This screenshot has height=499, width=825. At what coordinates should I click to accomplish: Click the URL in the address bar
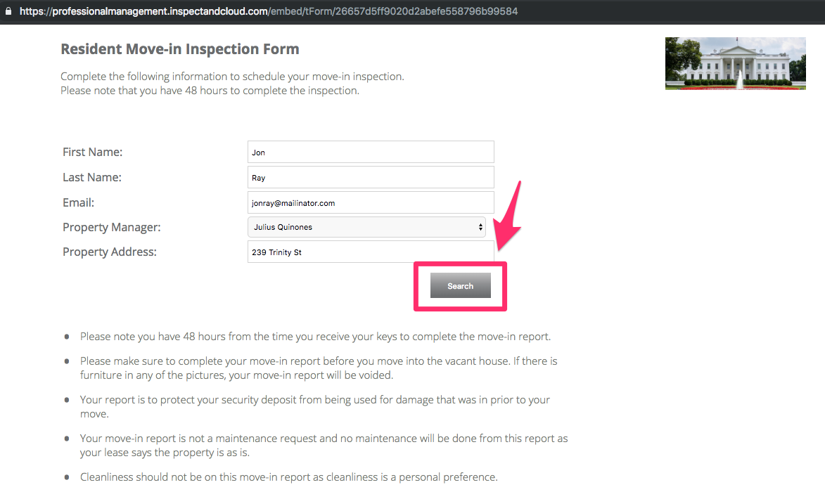coord(269,11)
